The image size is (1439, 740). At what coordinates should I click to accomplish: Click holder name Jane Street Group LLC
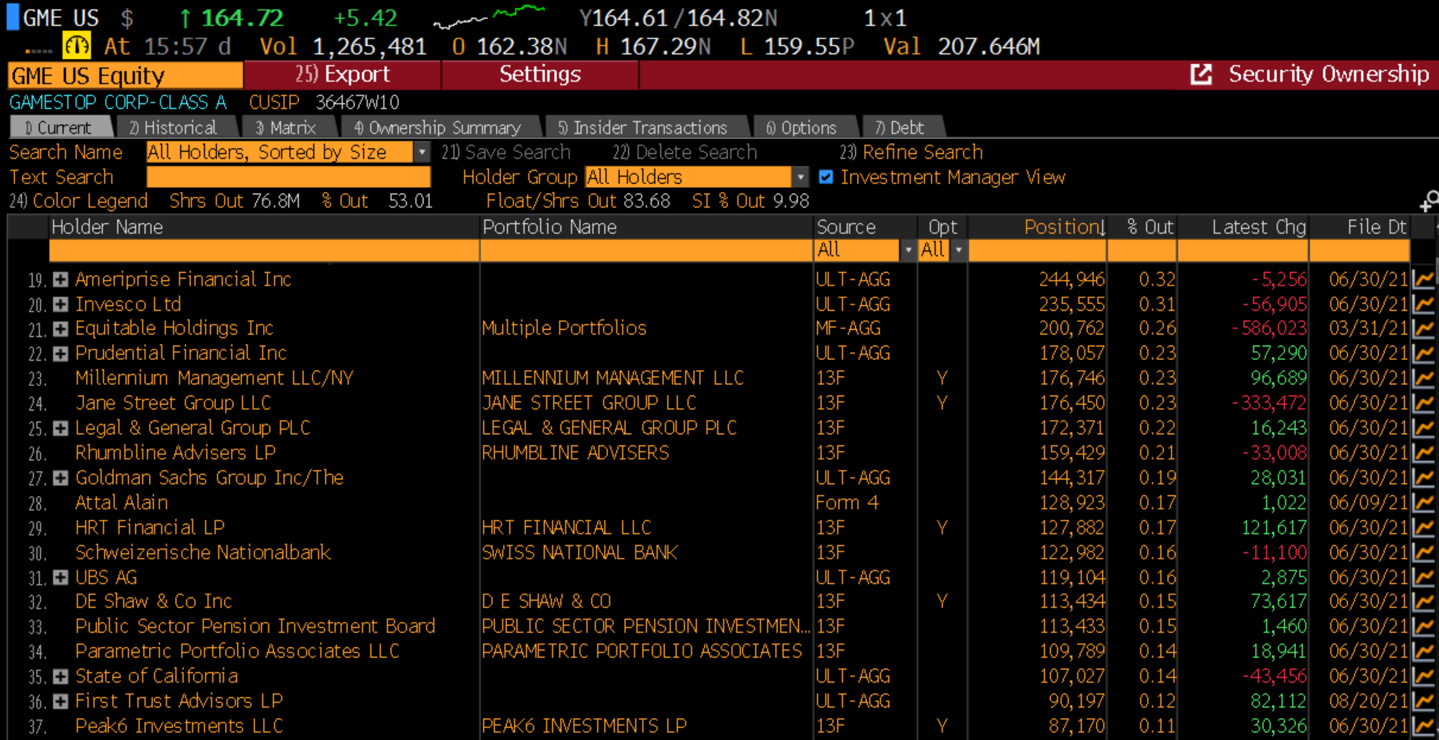pos(173,403)
